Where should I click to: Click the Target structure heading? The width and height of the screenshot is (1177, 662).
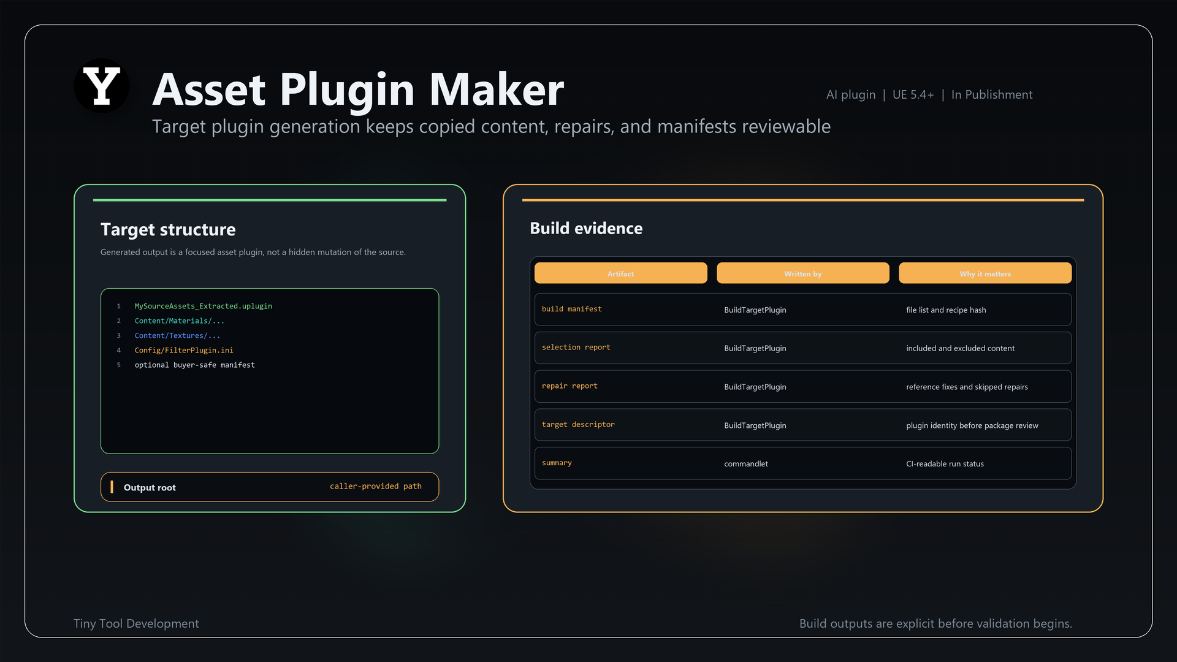168,229
